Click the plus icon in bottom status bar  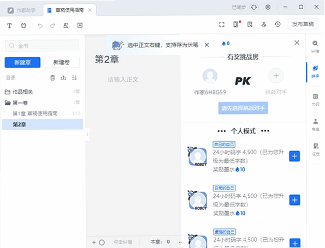pyautogui.click(x=94, y=242)
